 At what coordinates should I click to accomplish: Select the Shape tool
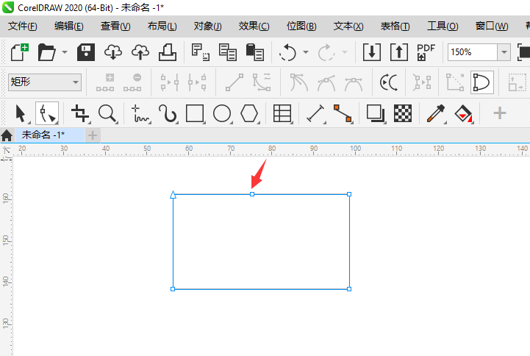tap(47, 113)
